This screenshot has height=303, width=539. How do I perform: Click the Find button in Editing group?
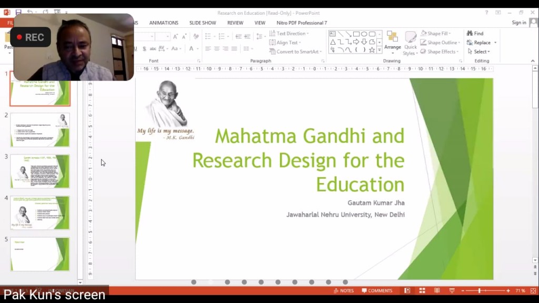tap(475, 33)
